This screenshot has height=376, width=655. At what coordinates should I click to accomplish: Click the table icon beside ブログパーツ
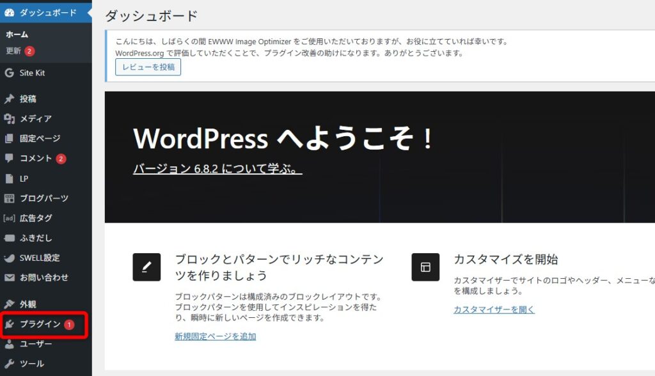9,198
